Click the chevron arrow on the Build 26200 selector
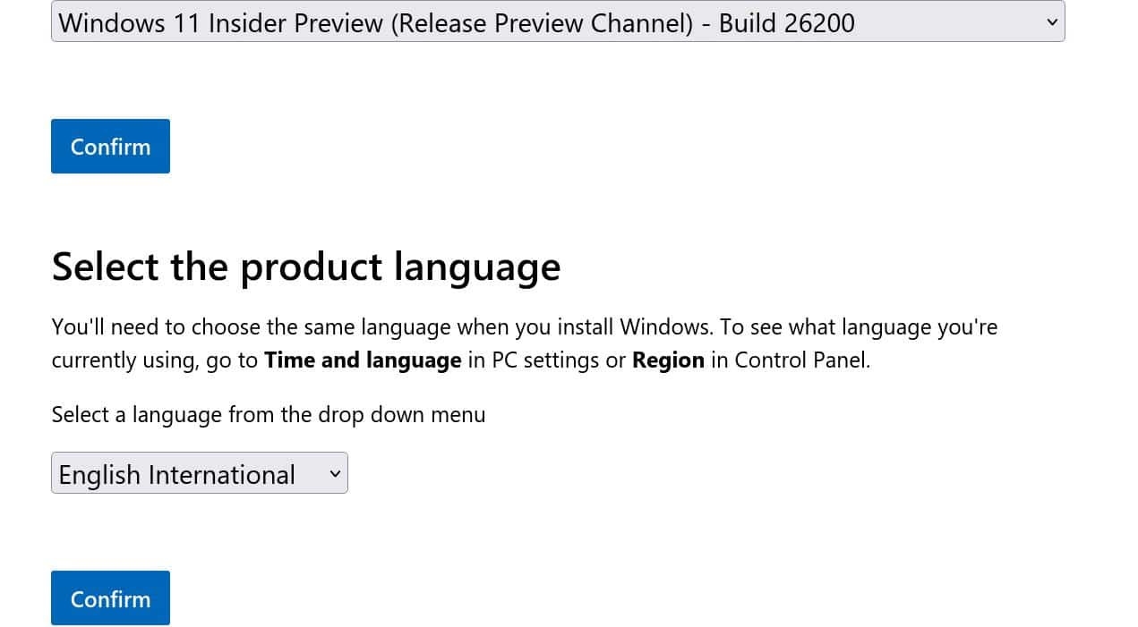Screen dimensions: 1138x627 click(x=1052, y=22)
